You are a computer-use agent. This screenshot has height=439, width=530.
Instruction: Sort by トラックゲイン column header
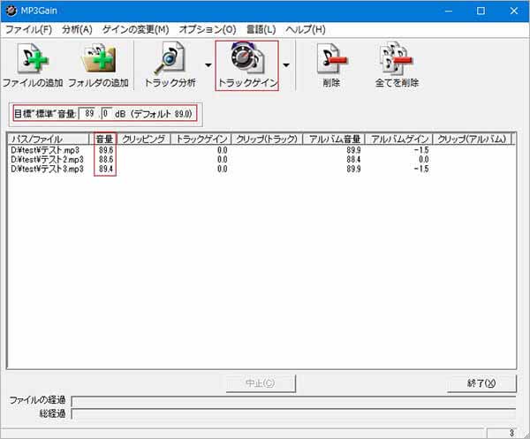click(x=201, y=140)
